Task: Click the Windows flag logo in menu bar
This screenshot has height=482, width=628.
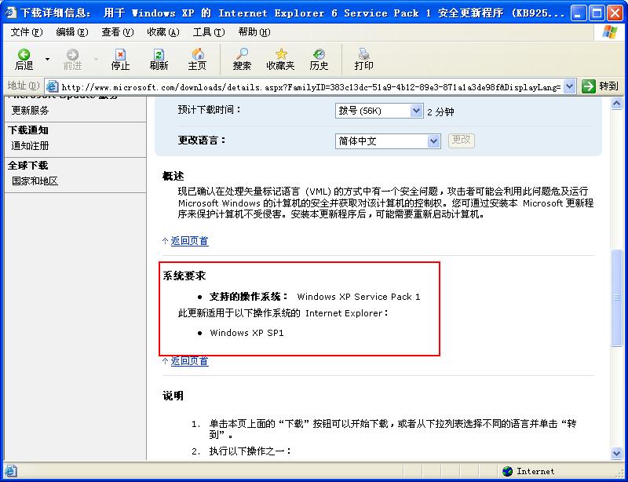Action: tap(610, 32)
